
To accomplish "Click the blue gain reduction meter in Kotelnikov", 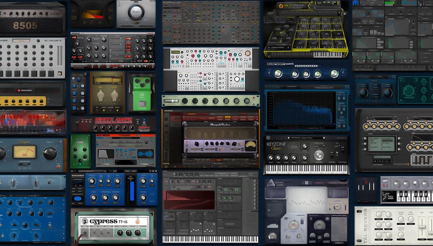I will [x=132, y=191].
